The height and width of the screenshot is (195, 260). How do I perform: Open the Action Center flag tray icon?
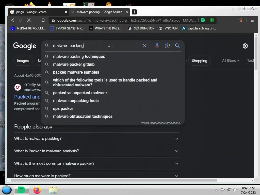(222, 190)
